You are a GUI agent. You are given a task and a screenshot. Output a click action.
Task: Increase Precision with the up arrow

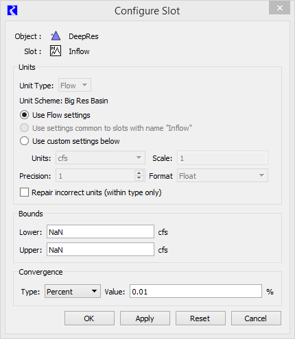(x=139, y=173)
